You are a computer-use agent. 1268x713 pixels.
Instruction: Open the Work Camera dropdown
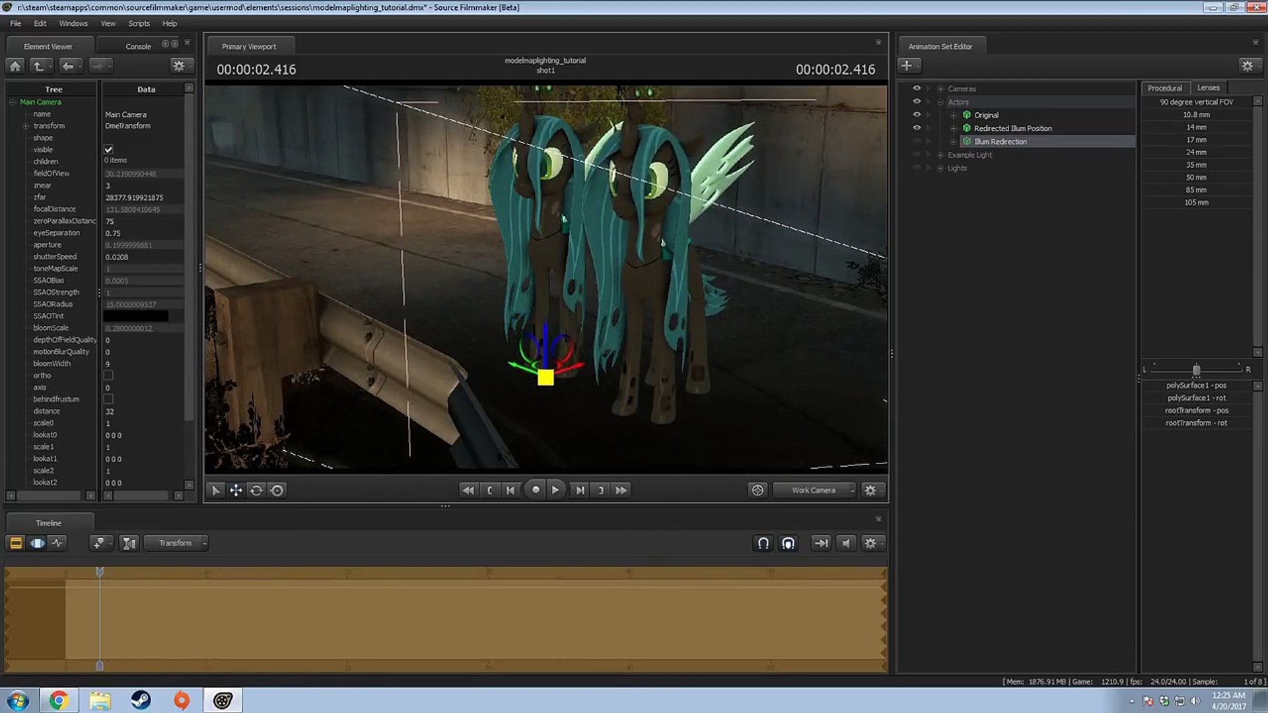coord(815,490)
